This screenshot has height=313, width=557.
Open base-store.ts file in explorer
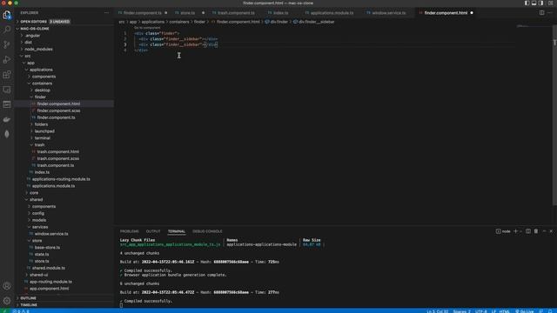47,247
